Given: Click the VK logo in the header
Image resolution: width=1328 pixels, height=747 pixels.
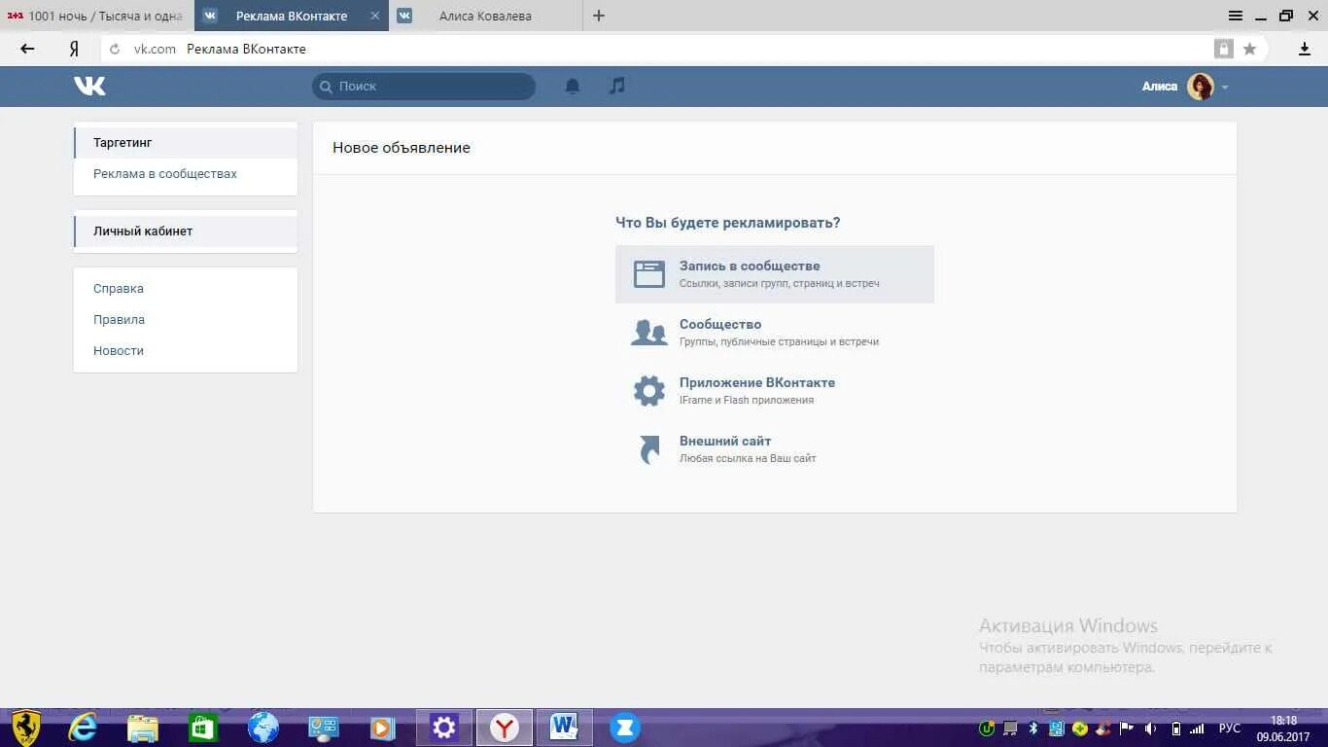Looking at the screenshot, I should (89, 86).
